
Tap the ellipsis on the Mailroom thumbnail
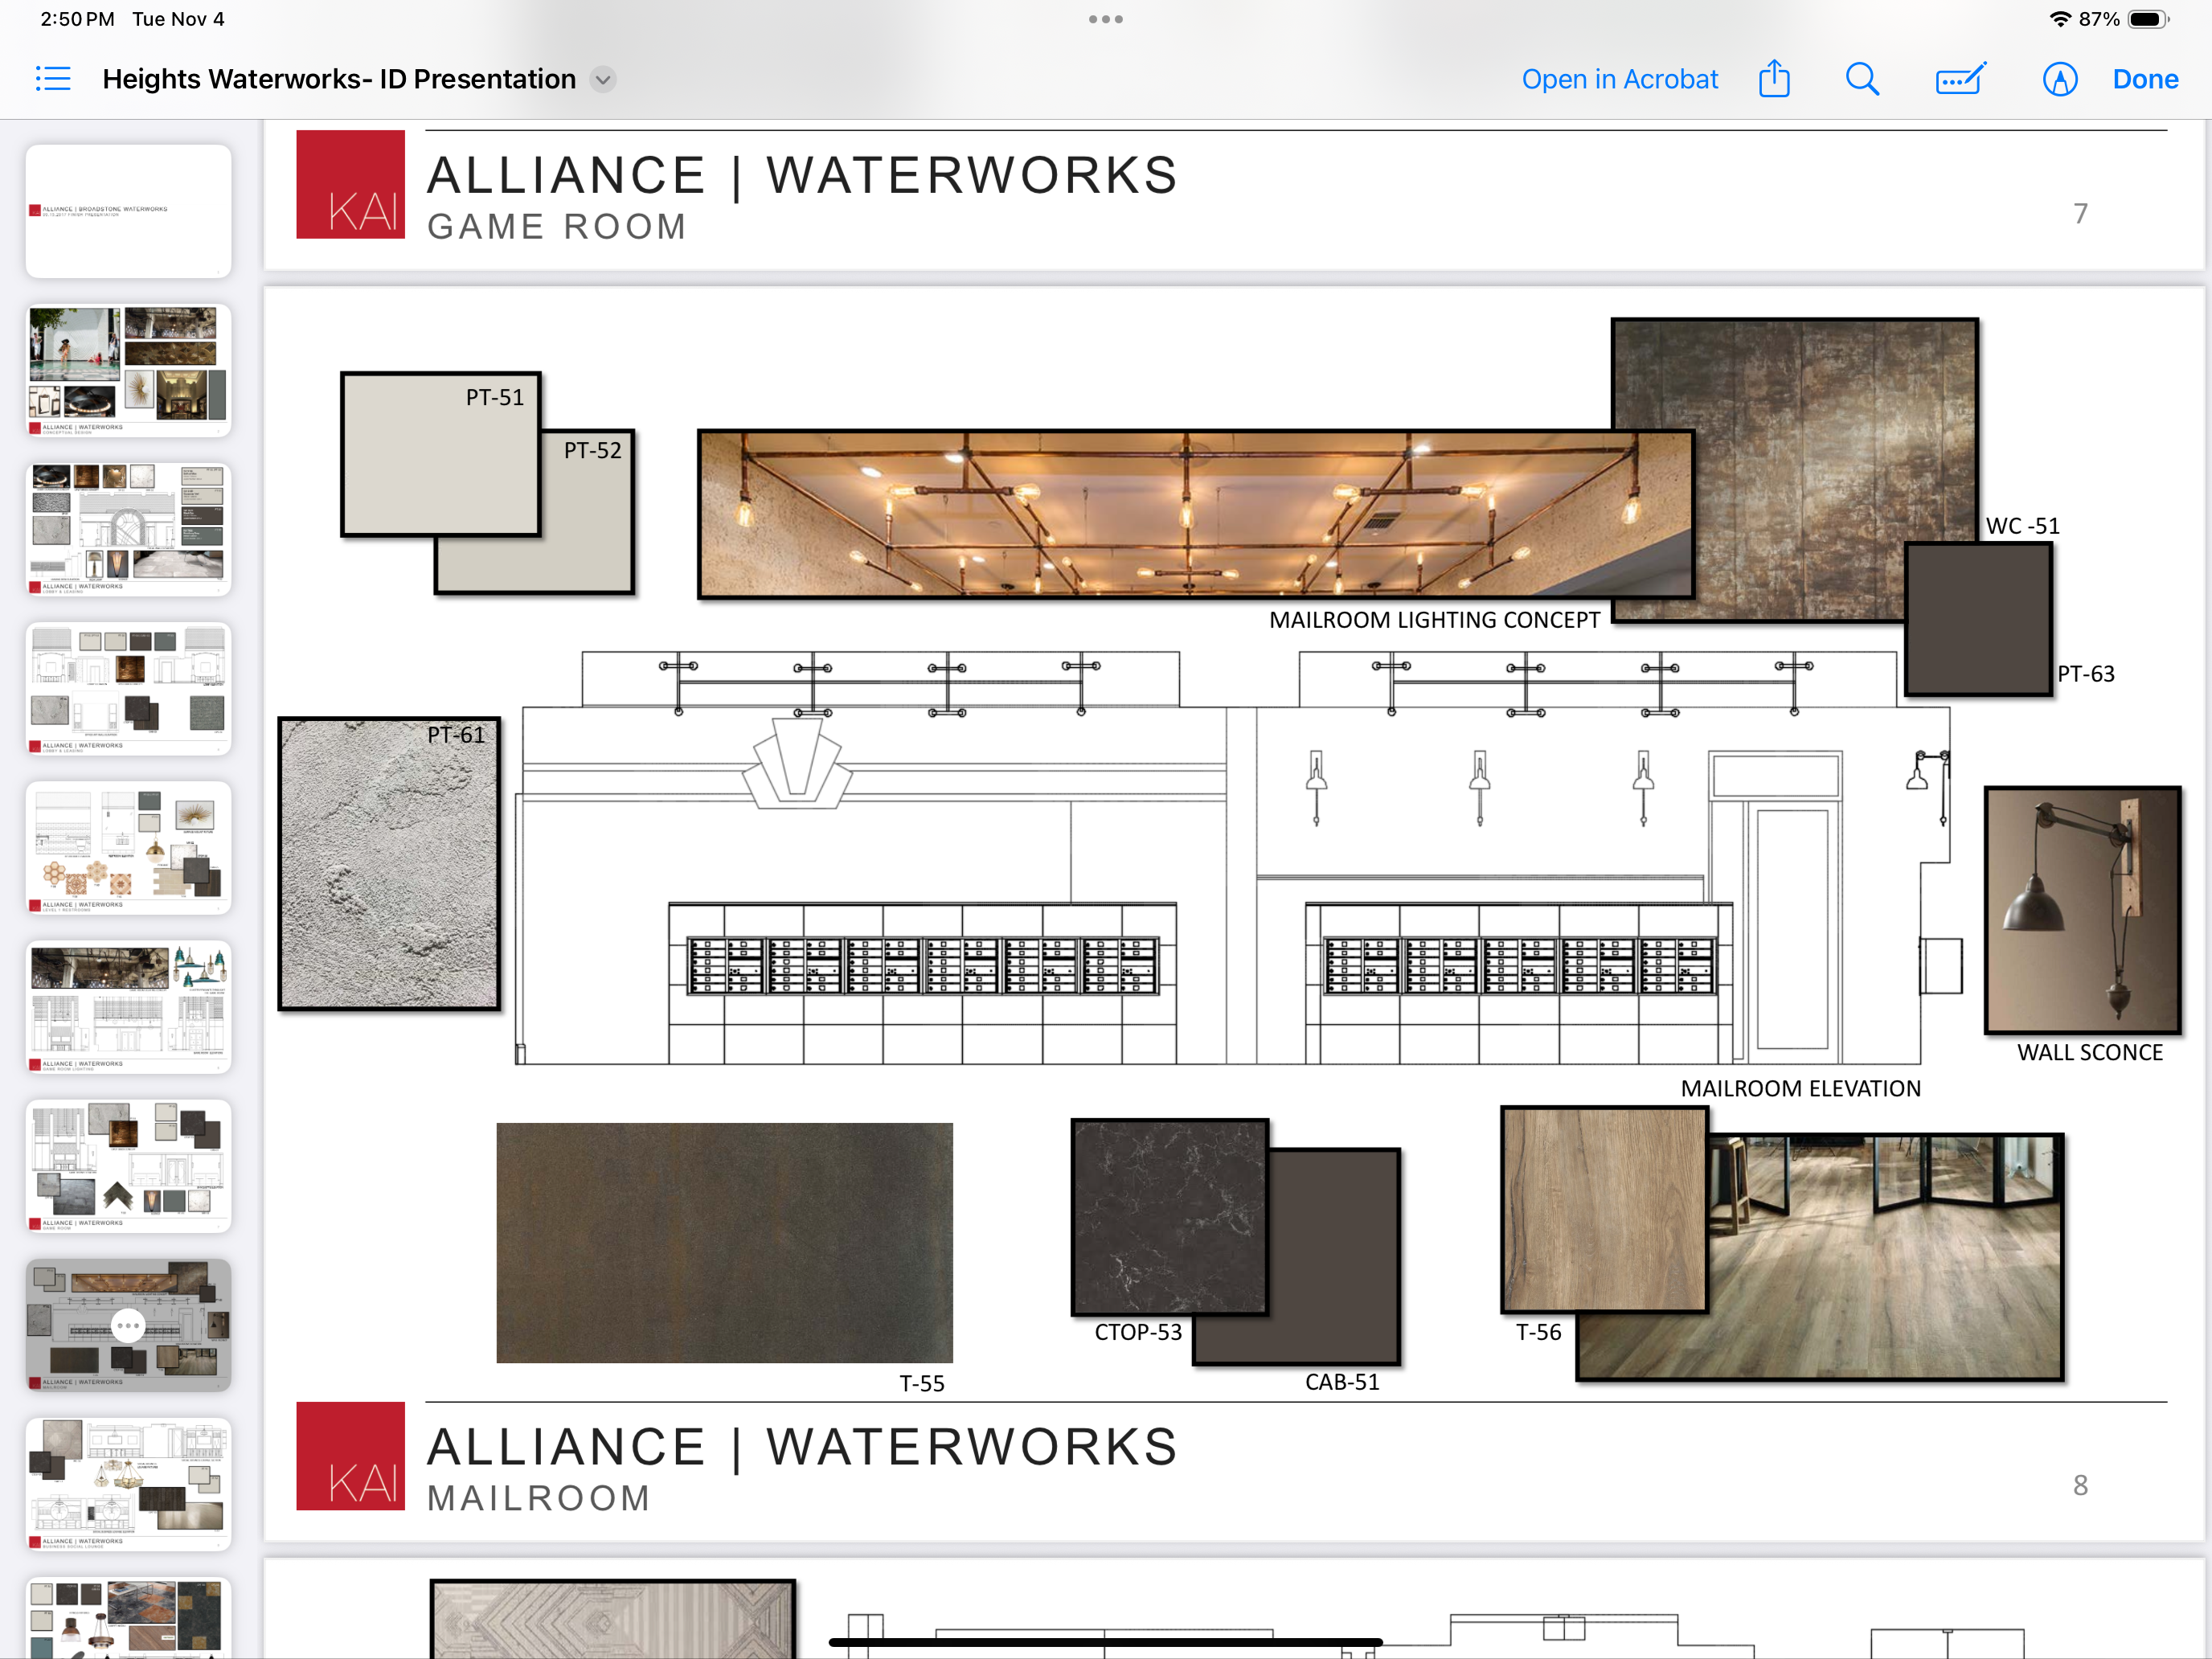tap(128, 1325)
